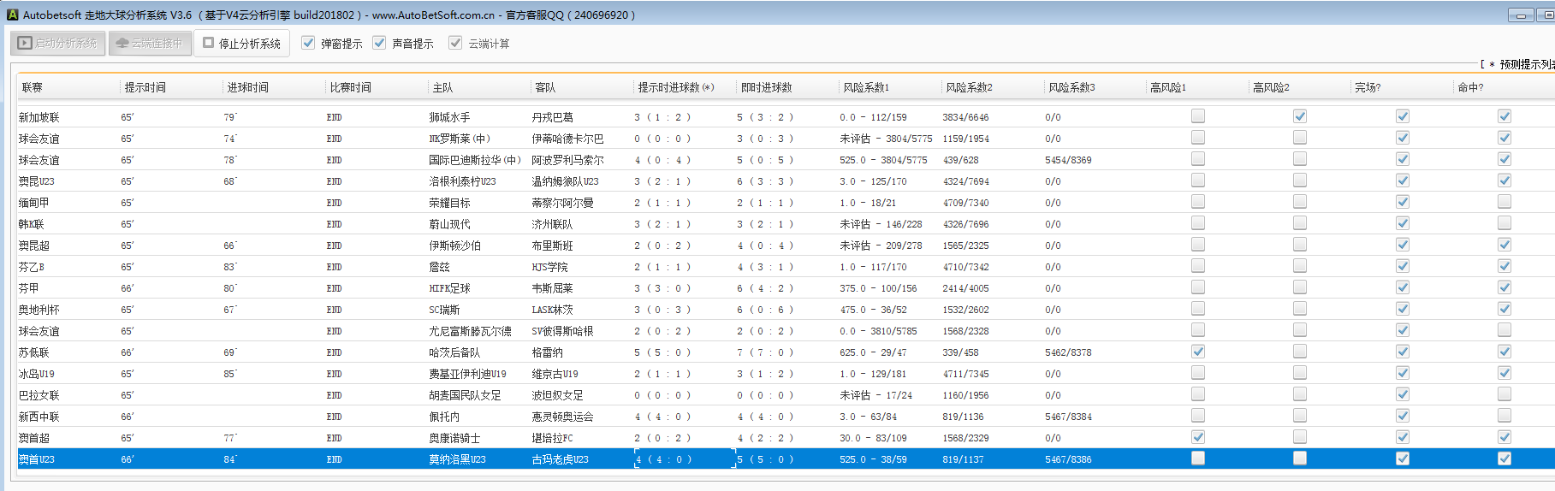1555x491 pixels.
Task: Uncheck 高风险1 box for the 苏低联 row
Action: [x=1198, y=352]
